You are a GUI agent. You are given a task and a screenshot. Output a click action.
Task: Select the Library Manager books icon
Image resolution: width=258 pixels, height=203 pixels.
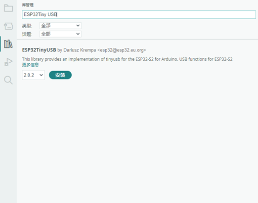pyautogui.click(x=8, y=44)
